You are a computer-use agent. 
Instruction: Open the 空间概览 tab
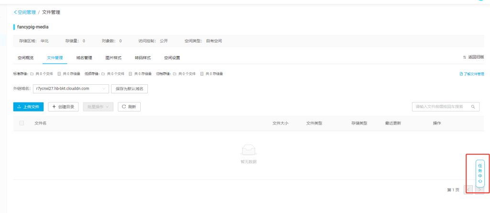point(26,58)
